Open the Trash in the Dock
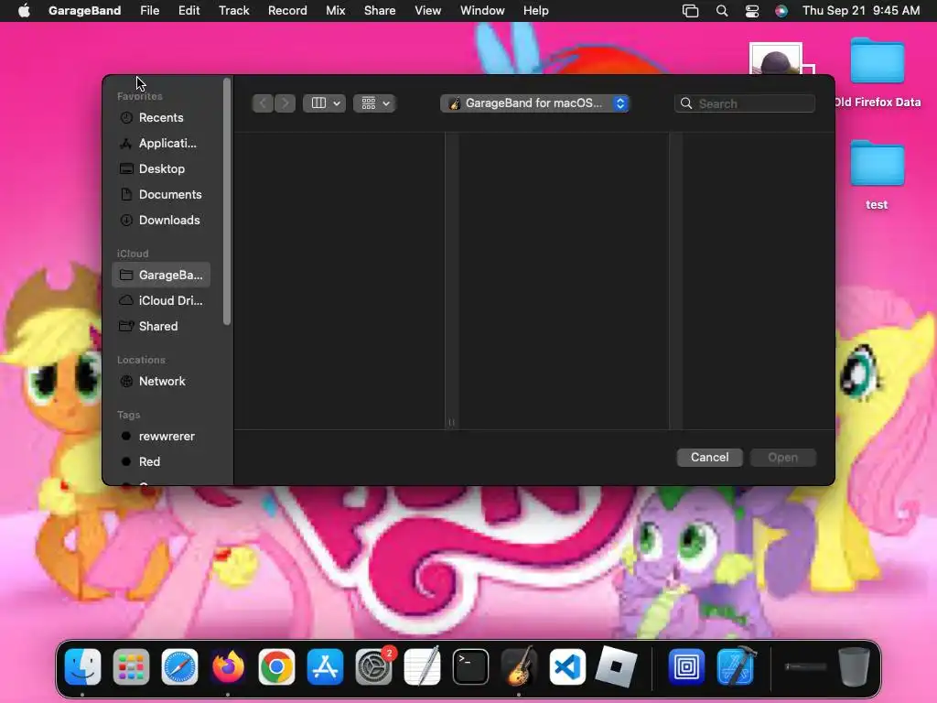Image resolution: width=937 pixels, height=703 pixels. click(x=854, y=666)
